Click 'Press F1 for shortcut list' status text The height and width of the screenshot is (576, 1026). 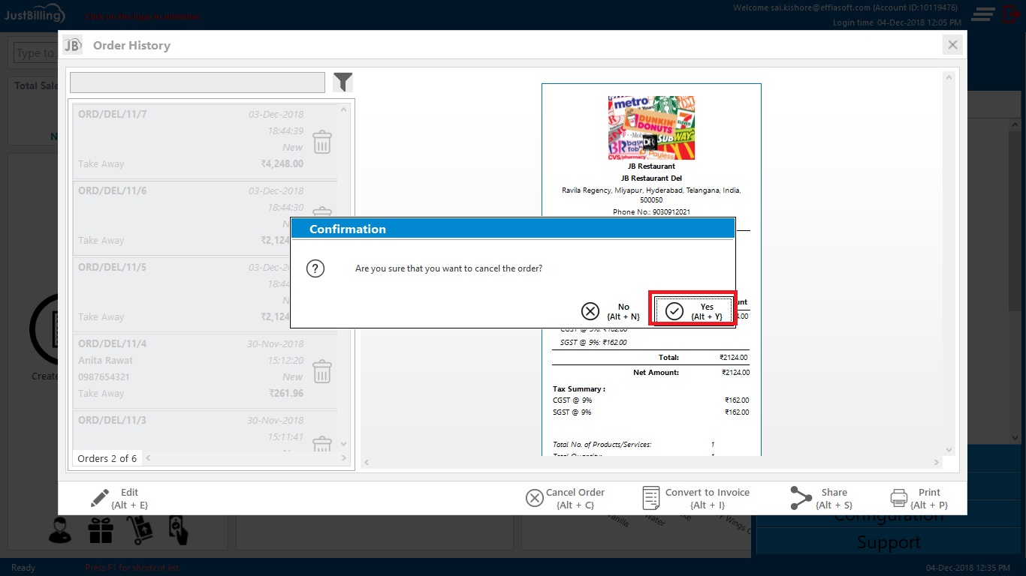pyautogui.click(x=132, y=568)
